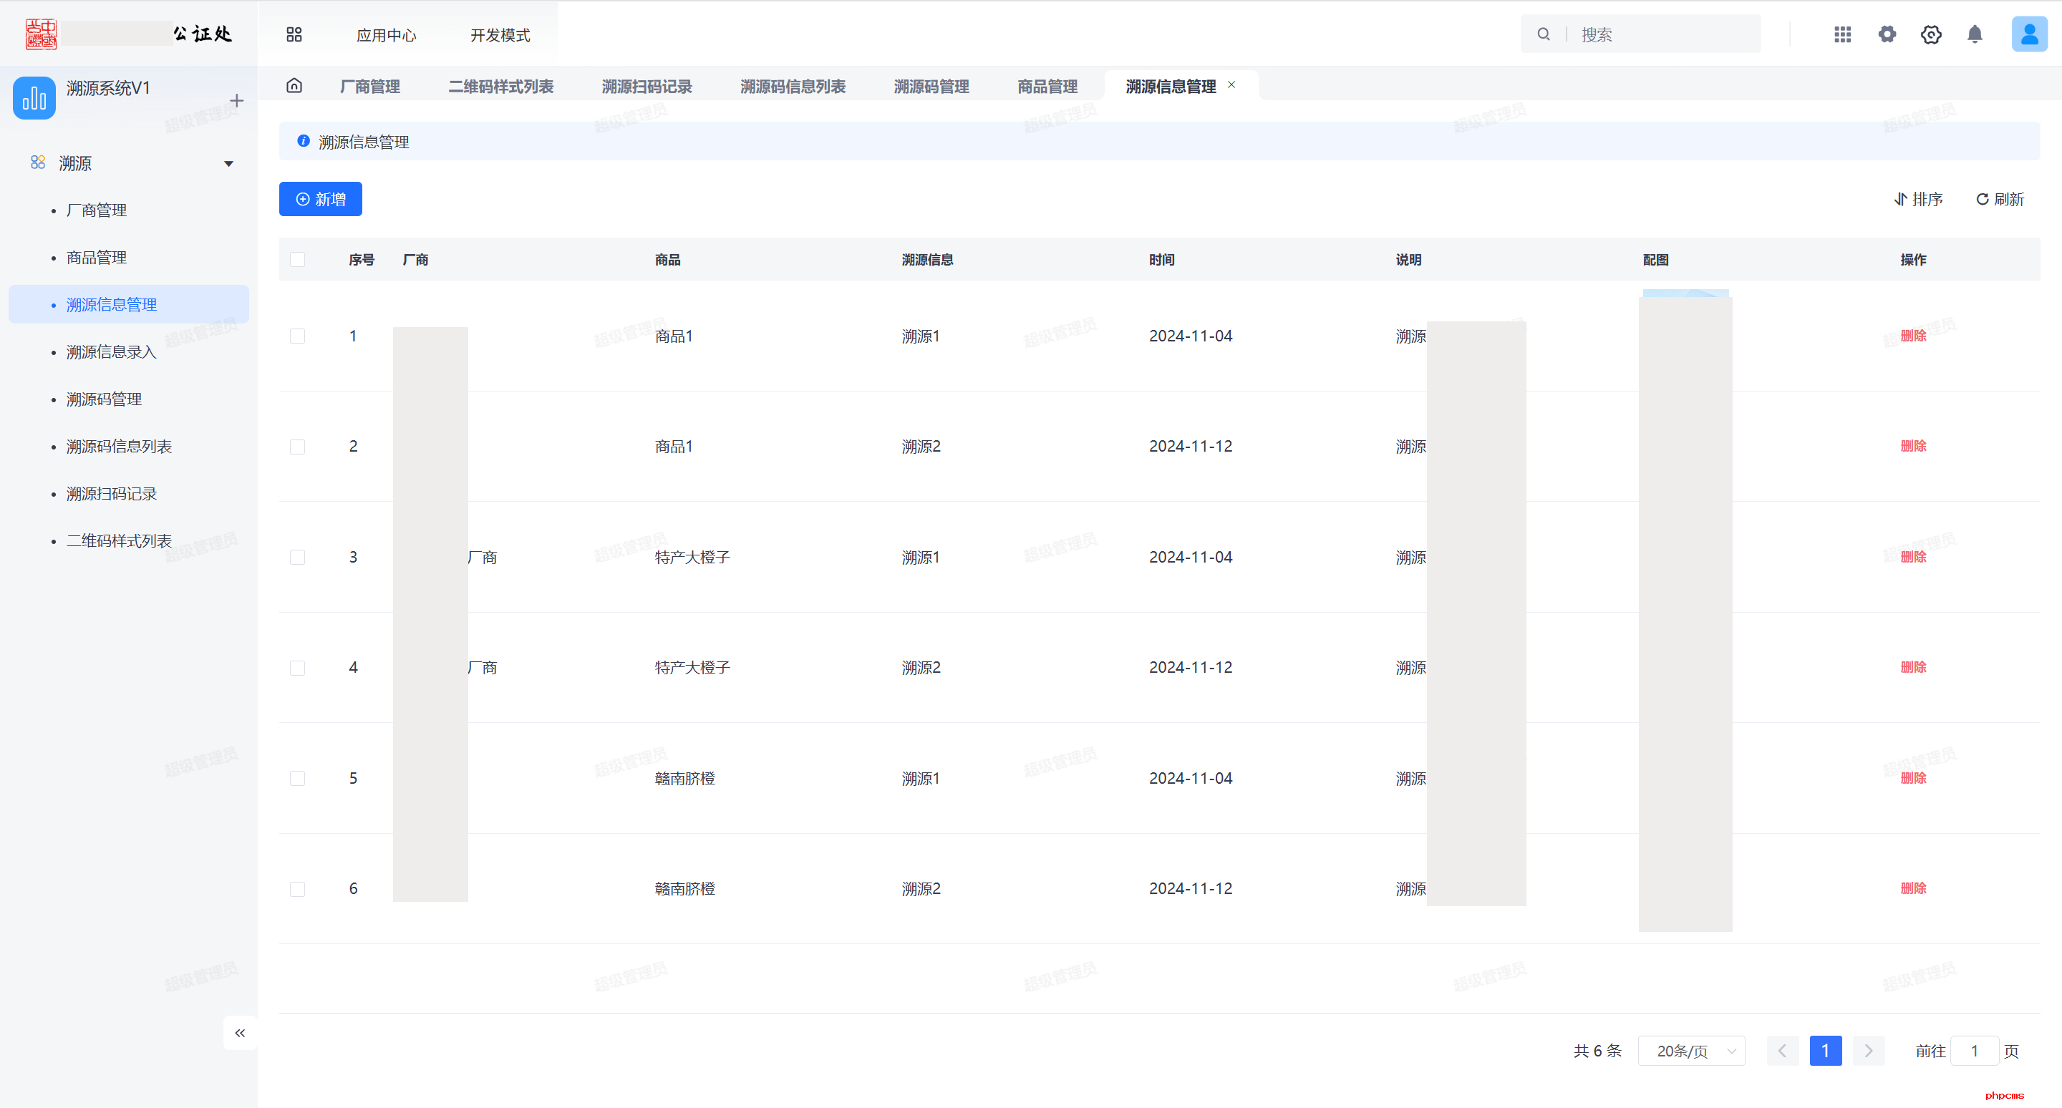Image resolution: width=2062 pixels, height=1108 pixels.
Task: Click the plus icon next to 溯源系统V1
Action: [x=236, y=101]
